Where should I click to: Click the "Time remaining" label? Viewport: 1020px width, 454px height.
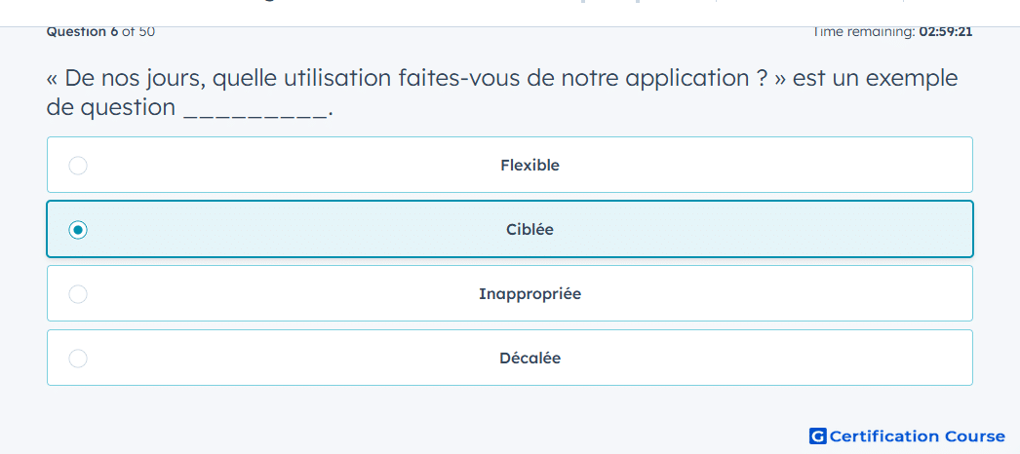click(x=864, y=32)
